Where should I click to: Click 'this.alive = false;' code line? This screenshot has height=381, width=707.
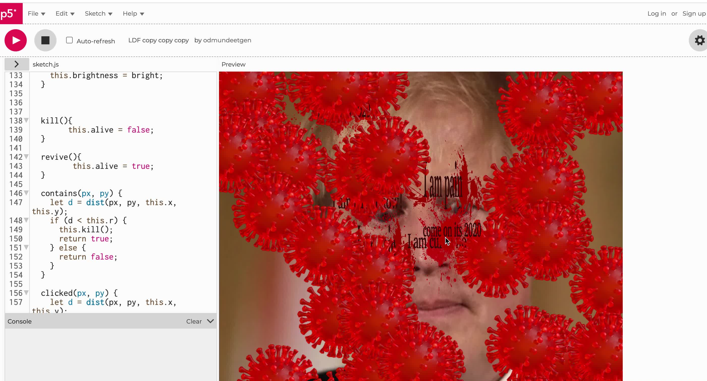pos(111,130)
